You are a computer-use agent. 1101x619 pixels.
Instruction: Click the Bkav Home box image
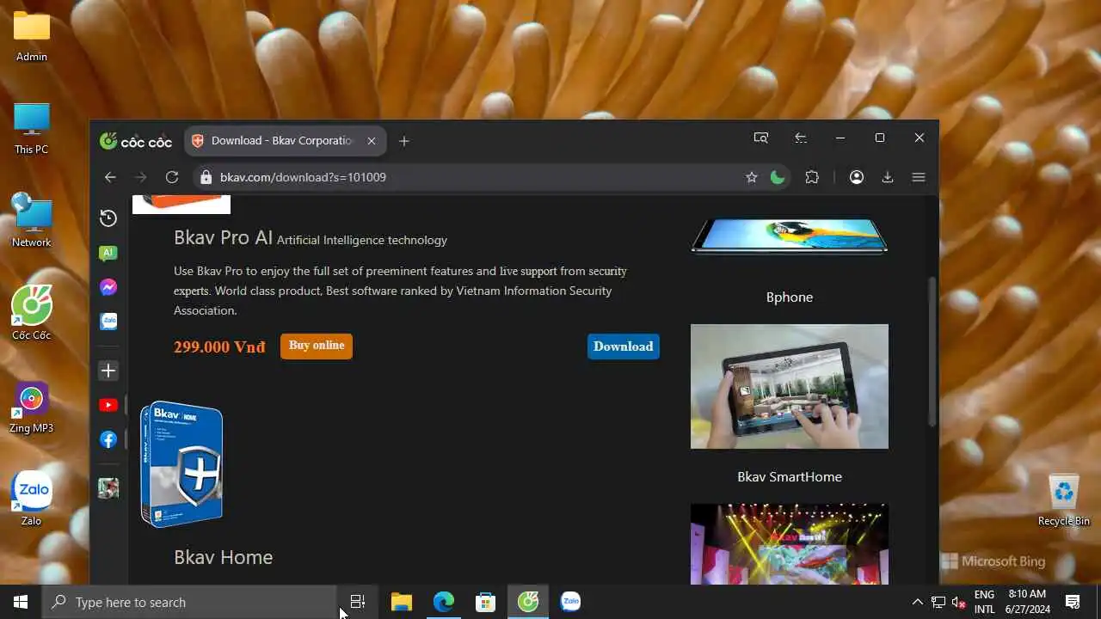(x=181, y=464)
